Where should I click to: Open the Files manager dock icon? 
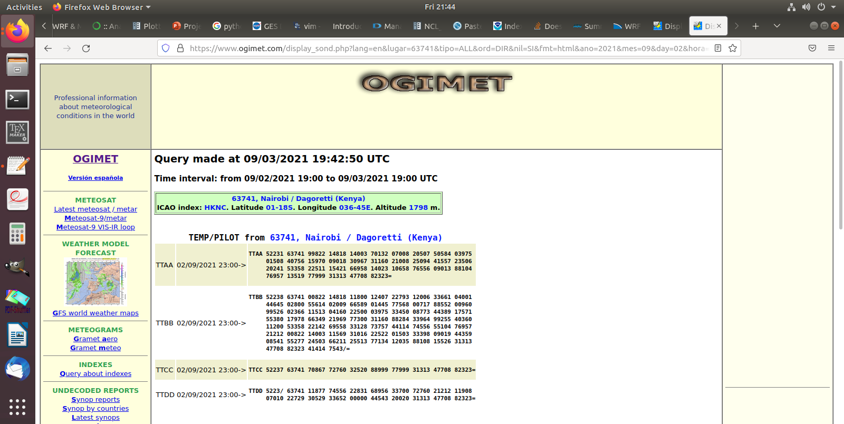(17, 65)
